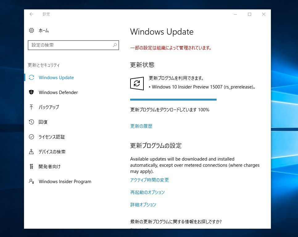Click the Windows Update sync arrows sidebar icon
The width and height of the screenshot is (298, 237).
tap(31, 77)
